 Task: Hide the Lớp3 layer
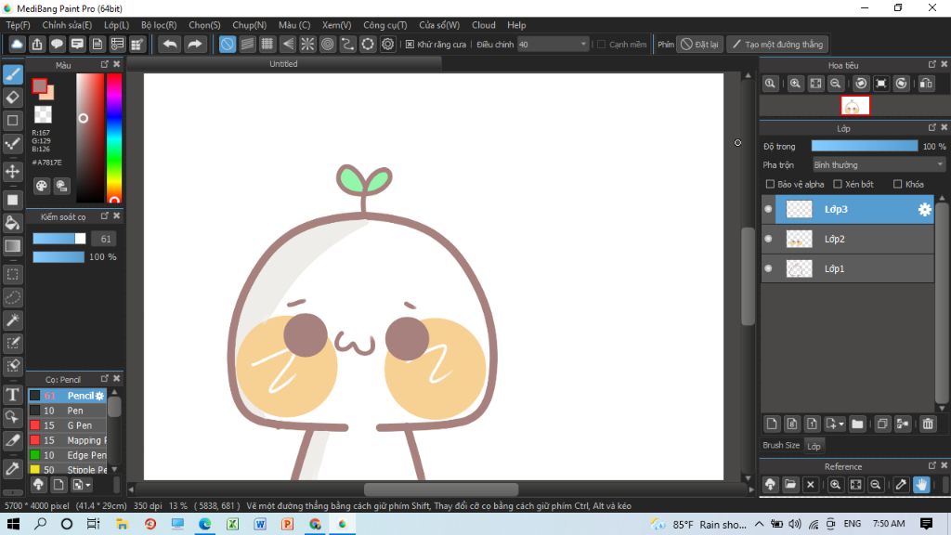[768, 209]
